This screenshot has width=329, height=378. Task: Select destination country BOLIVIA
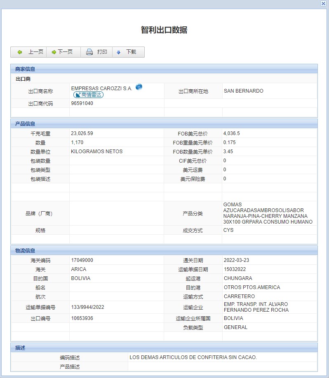pos(81,278)
